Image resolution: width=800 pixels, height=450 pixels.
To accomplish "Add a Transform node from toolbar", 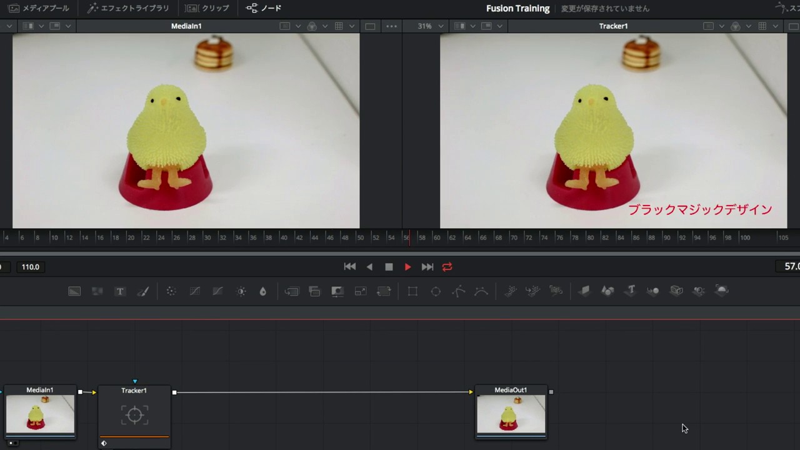I will coord(384,291).
